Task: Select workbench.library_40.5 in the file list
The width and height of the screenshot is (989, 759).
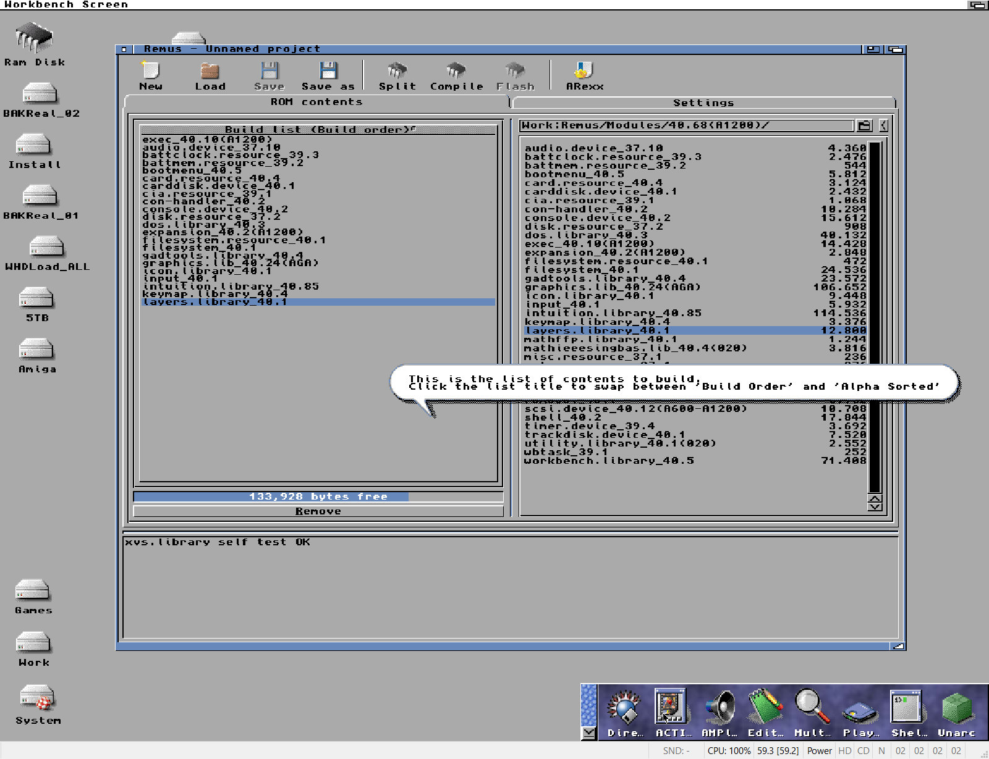Action: (695, 461)
